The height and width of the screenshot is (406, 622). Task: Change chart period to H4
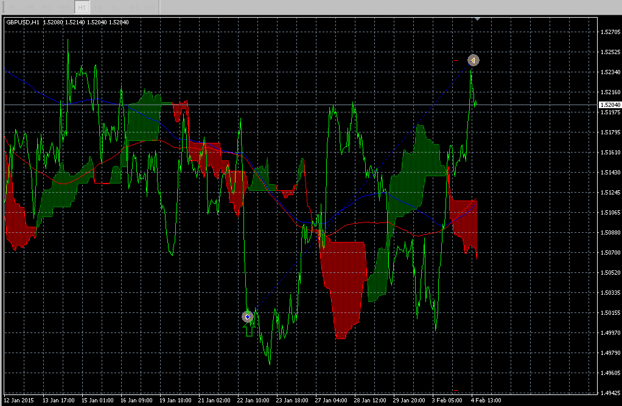tap(99, 7)
